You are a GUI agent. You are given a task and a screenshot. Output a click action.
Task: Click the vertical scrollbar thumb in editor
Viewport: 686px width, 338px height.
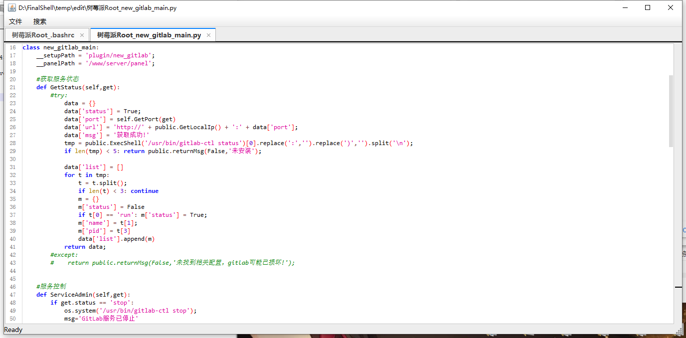pyautogui.click(x=671, y=111)
